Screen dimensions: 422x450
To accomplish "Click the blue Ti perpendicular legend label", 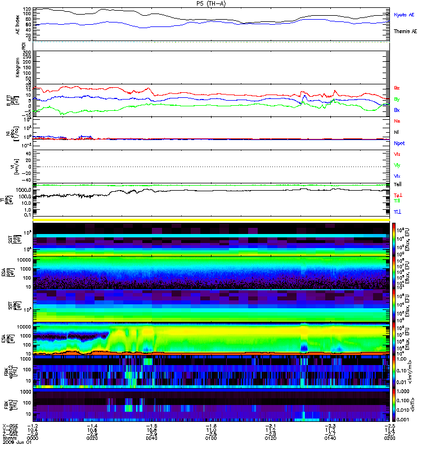I will 397,211.
